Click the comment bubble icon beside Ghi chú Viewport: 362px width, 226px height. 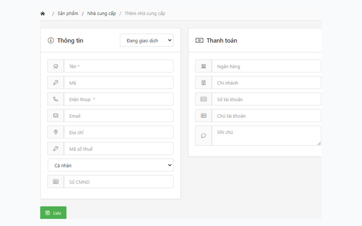point(203,136)
